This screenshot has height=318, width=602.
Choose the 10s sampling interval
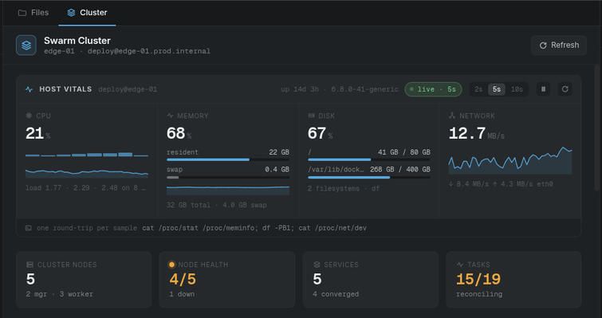tap(517, 89)
